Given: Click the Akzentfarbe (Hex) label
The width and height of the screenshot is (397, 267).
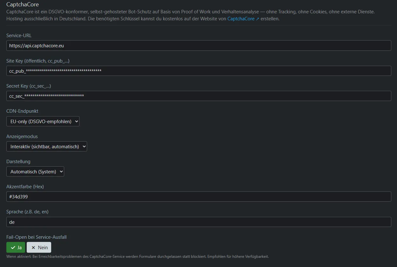Looking at the screenshot, I should pos(25,187).
